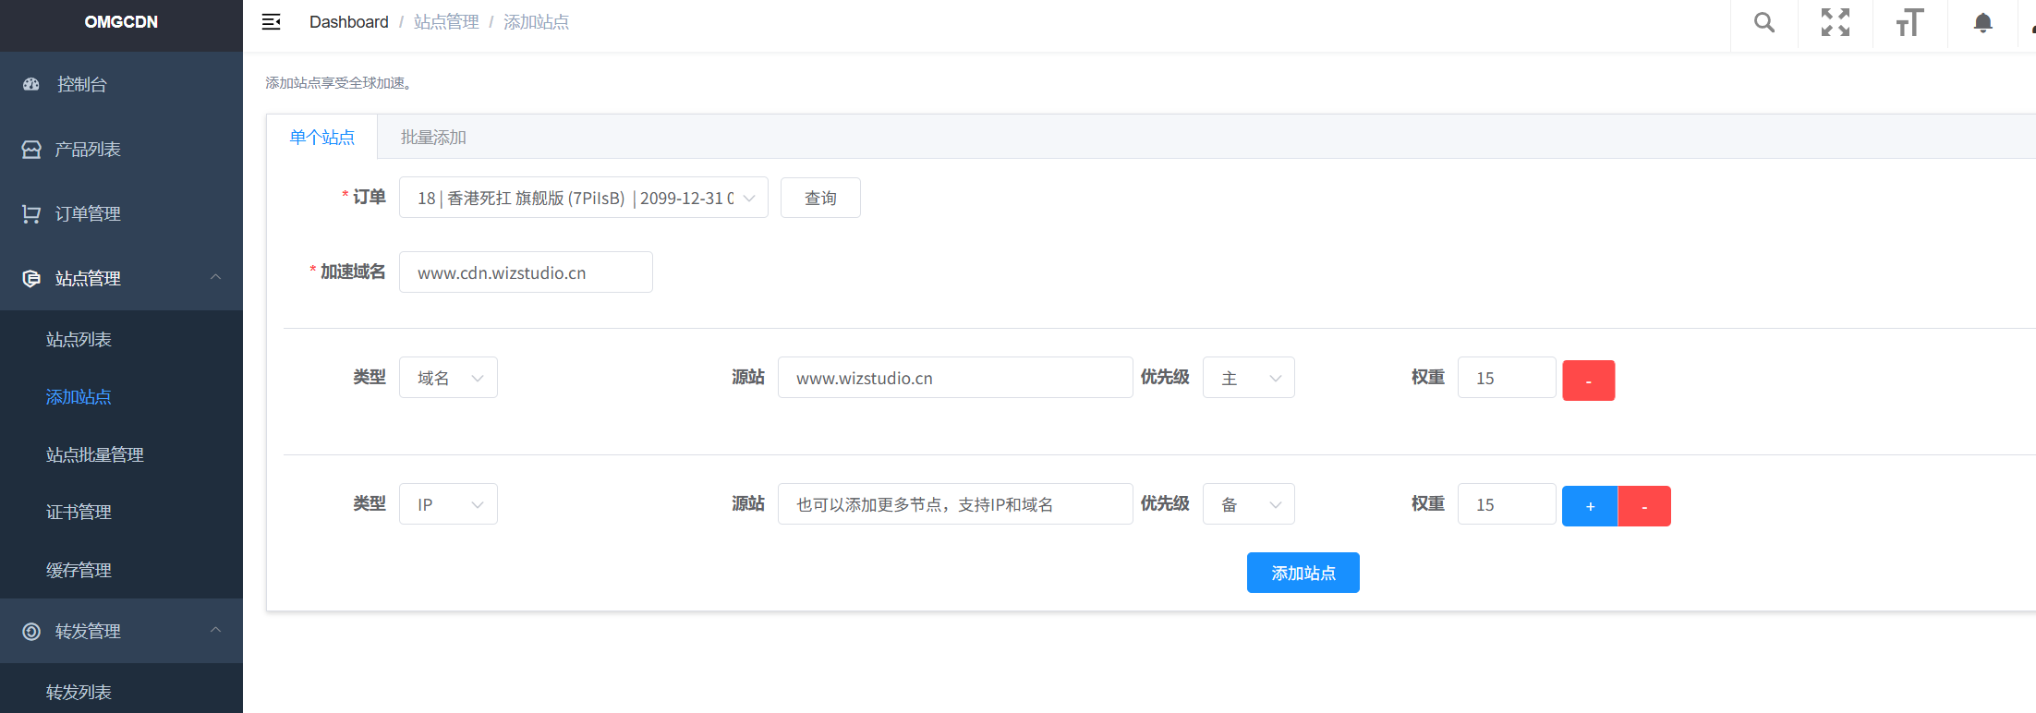Add another origin row with blue plus button
The image size is (2036, 713).
point(1590,506)
